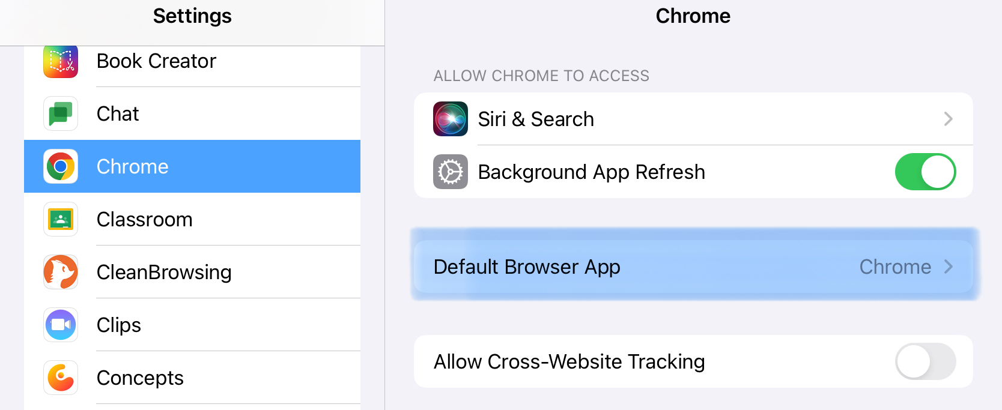Click the Concepts app icon

[x=61, y=378]
